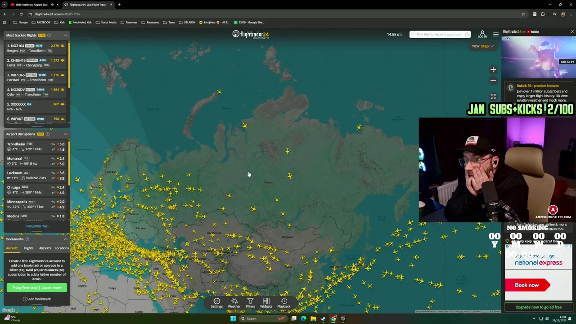Image resolution: width=576 pixels, height=324 pixels.
Task: Switch to the Flights bookmarks tab
Action: click(x=28, y=248)
